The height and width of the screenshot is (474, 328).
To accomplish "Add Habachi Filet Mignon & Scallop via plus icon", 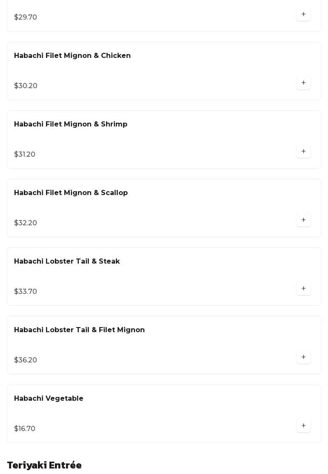I will click(303, 220).
